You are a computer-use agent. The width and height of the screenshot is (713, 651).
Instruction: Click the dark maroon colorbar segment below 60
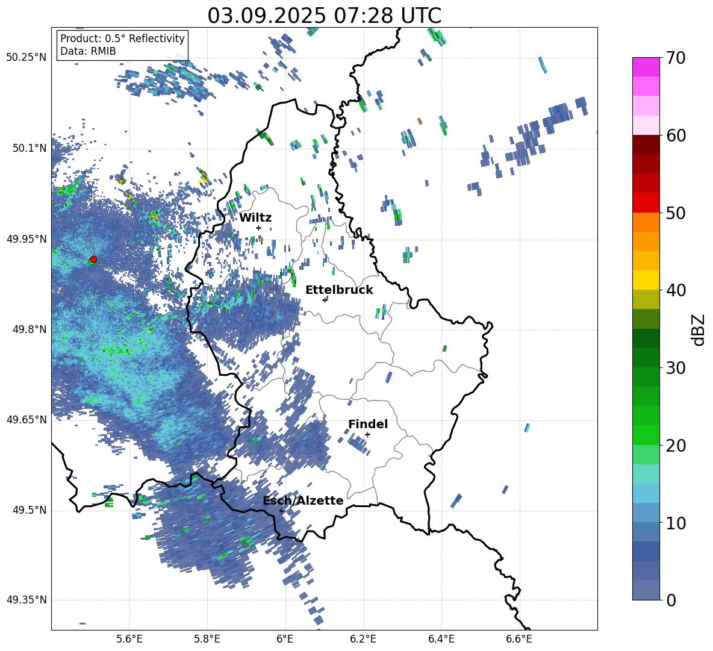click(646, 145)
